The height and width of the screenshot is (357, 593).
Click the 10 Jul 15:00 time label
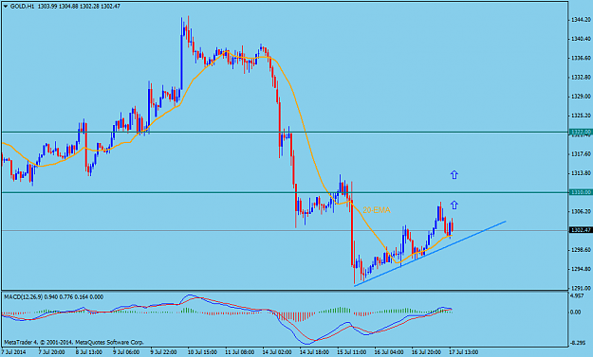[x=202, y=352]
